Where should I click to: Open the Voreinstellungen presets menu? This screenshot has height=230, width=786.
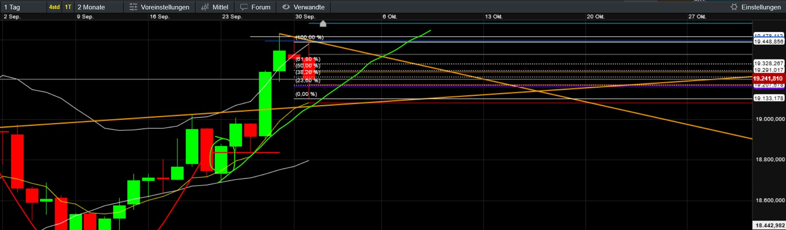160,7
